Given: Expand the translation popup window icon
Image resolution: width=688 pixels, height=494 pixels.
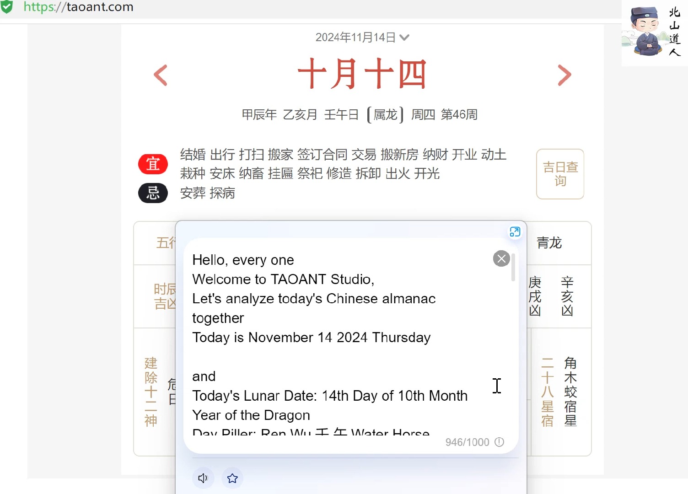Looking at the screenshot, I should tap(515, 232).
